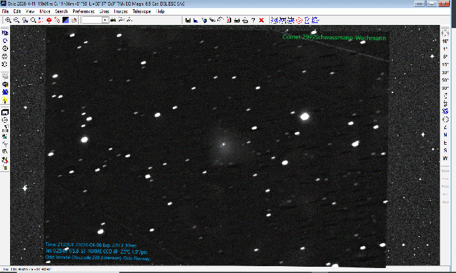Open the Telescope menu

click(x=141, y=11)
